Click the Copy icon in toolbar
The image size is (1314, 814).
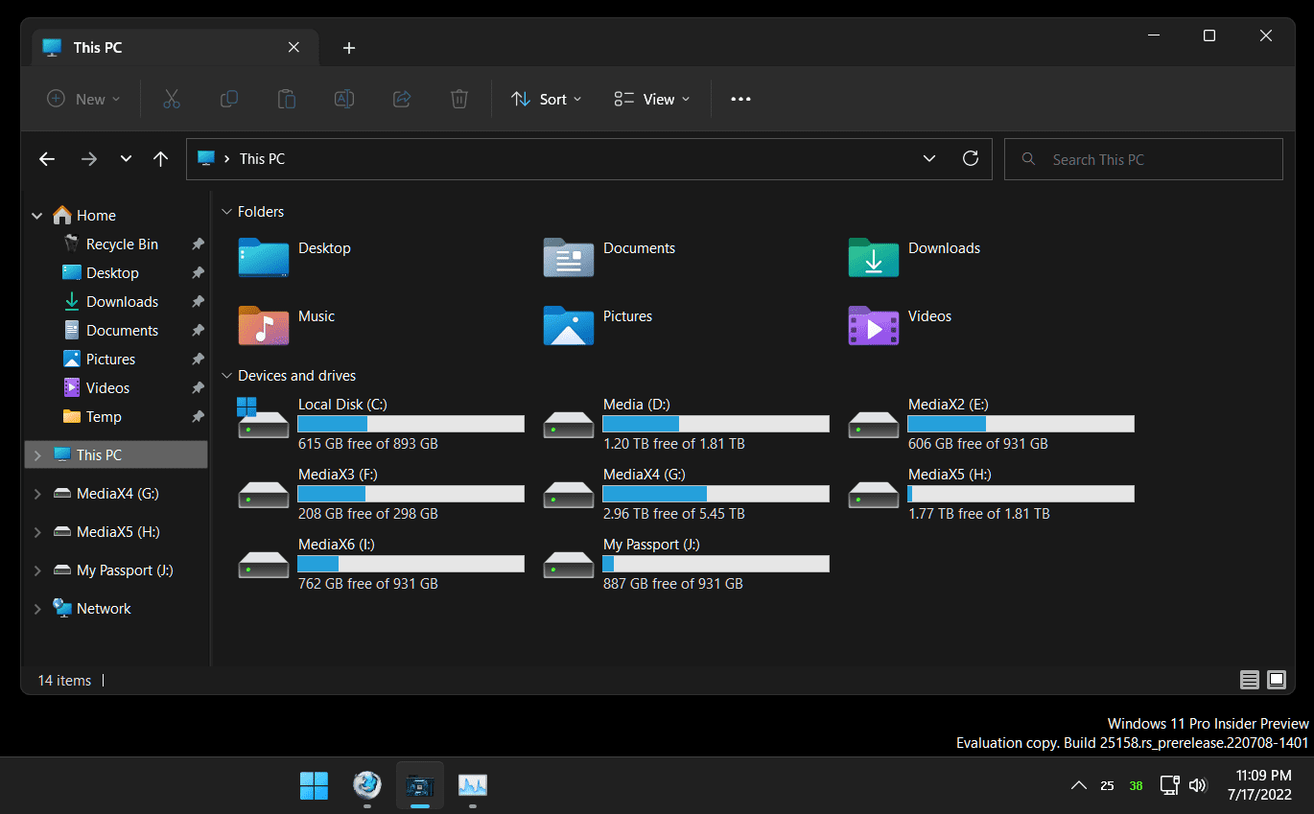point(229,99)
